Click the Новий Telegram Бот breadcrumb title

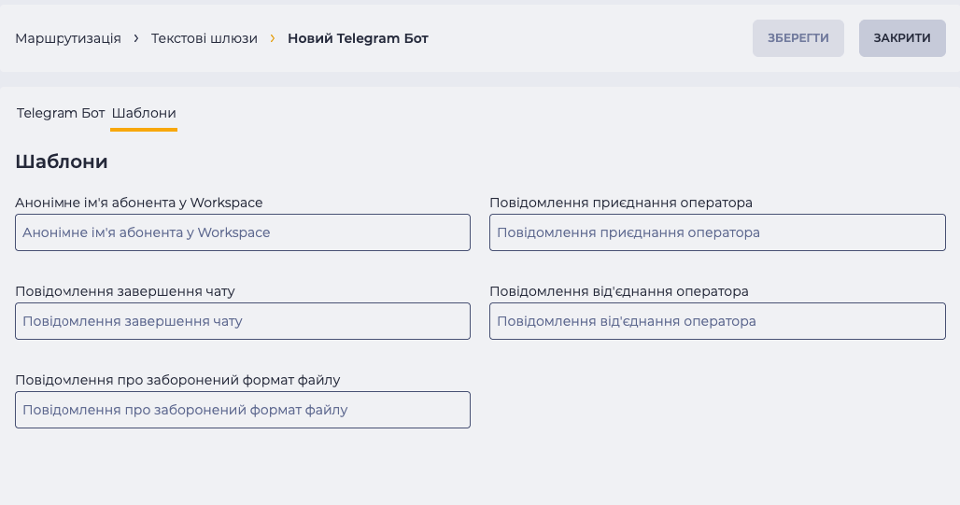click(358, 38)
